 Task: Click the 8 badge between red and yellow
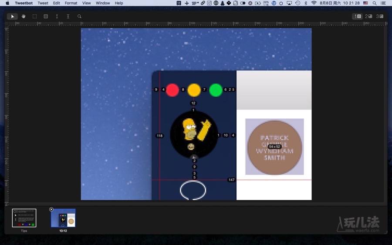tap(183, 89)
